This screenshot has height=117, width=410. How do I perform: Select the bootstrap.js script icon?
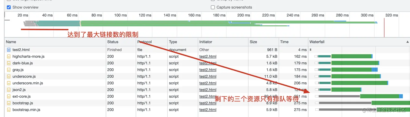[x=9, y=103]
